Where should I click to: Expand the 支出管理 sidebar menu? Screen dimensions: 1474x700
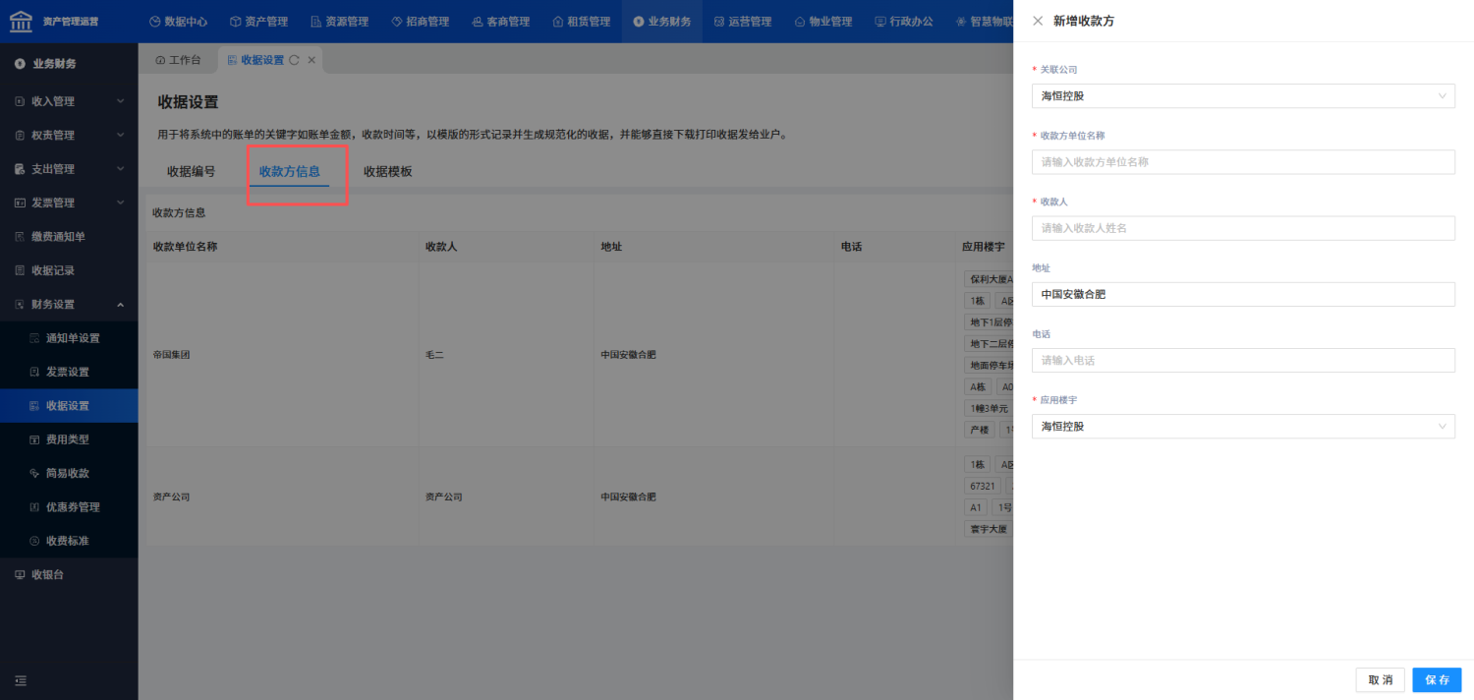69,169
